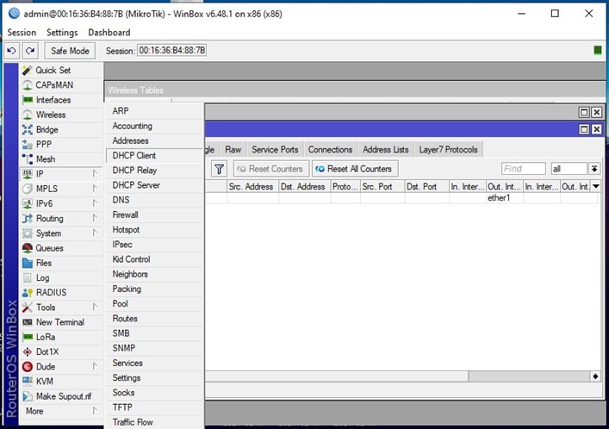Open the PPP sidebar icon

28,144
